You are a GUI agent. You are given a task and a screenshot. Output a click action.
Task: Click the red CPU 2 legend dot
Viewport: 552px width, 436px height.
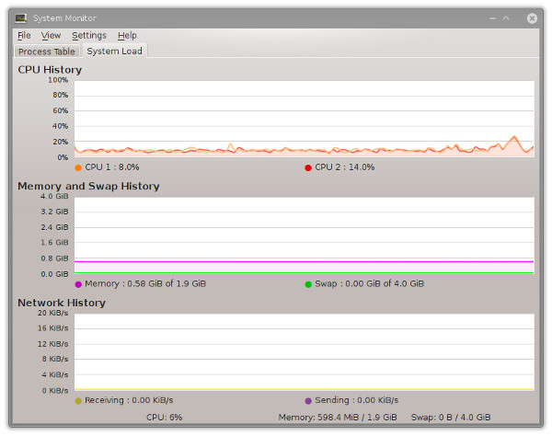(308, 167)
